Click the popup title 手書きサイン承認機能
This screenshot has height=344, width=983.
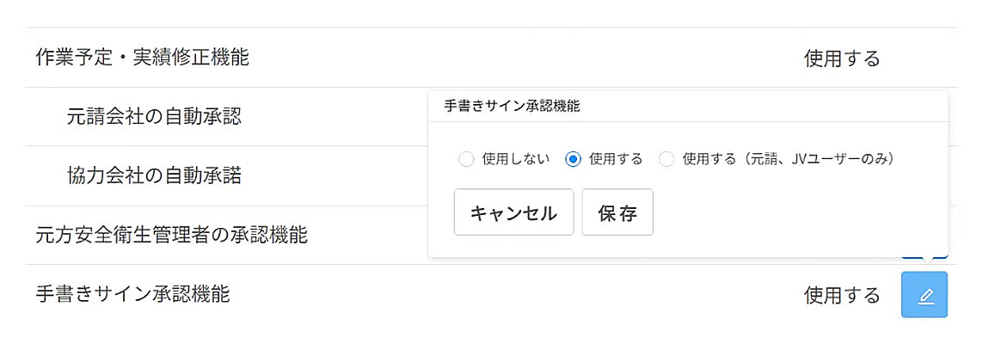coord(512,107)
